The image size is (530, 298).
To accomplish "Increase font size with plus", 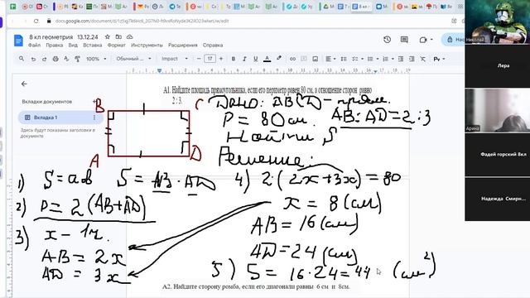I will point(221,59).
